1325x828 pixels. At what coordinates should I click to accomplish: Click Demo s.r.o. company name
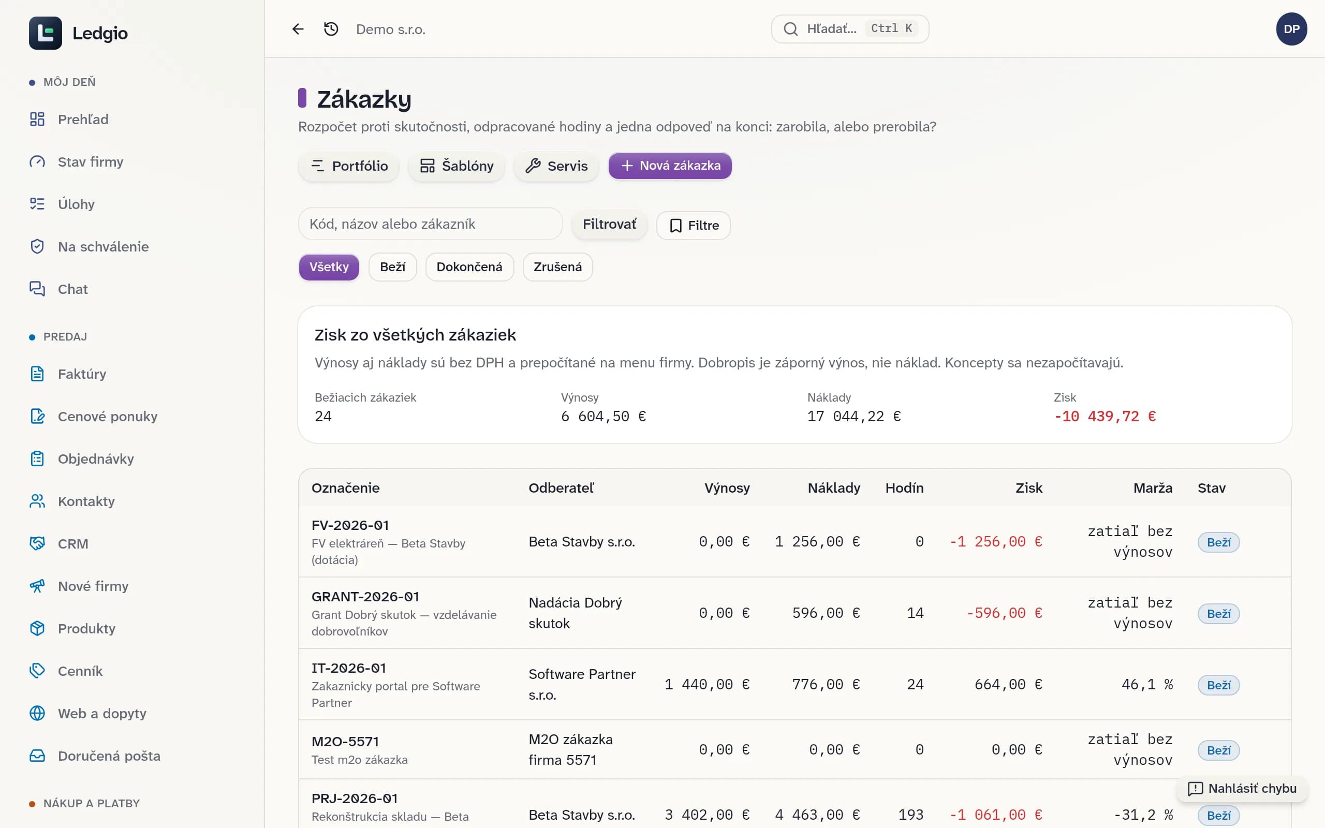pyautogui.click(x=390, y=29)
